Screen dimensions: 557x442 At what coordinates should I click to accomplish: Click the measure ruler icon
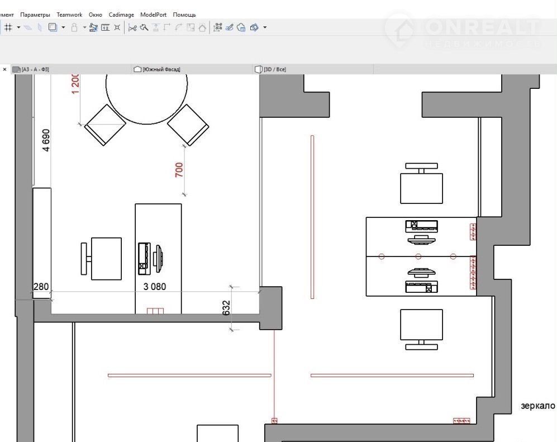pos(105,27)
